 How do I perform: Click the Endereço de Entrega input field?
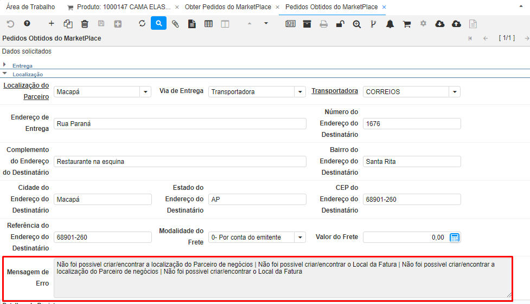[180, 124]
